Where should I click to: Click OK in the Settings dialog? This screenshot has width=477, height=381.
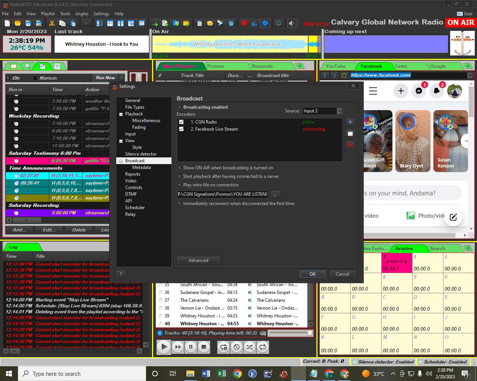(313, 274)
